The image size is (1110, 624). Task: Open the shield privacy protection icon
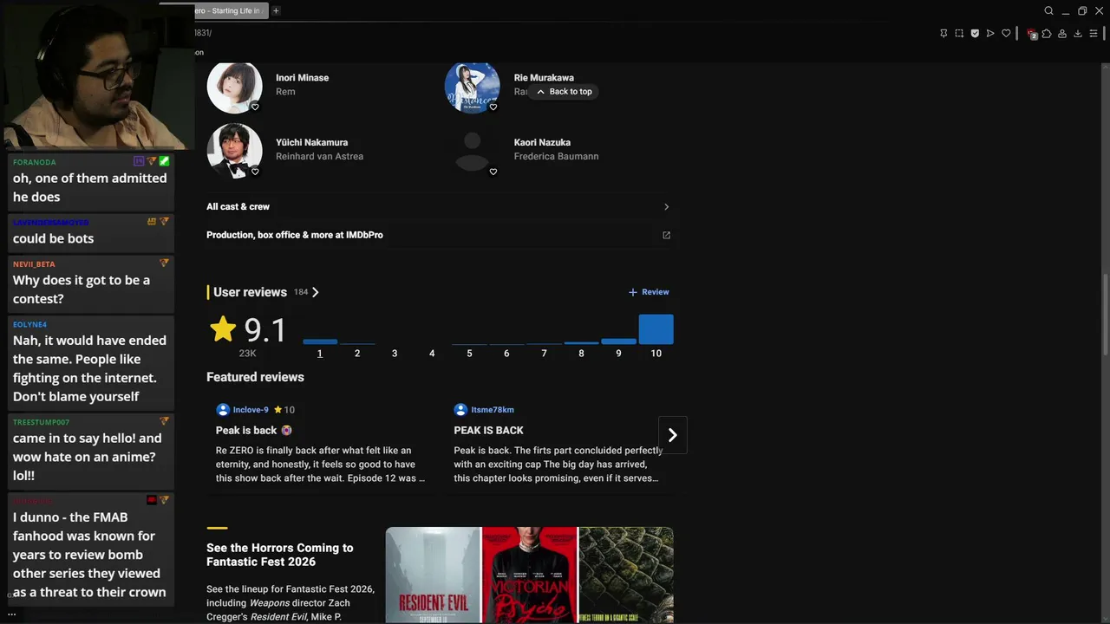coord(975,33)
